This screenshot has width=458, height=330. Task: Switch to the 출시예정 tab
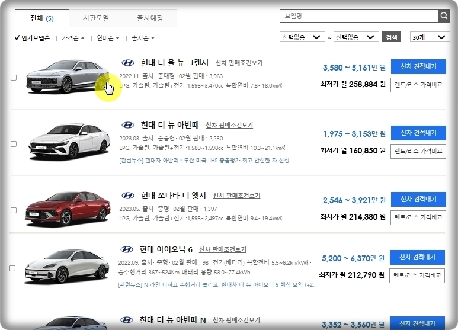pyautogui.click(x=150, y=18)
